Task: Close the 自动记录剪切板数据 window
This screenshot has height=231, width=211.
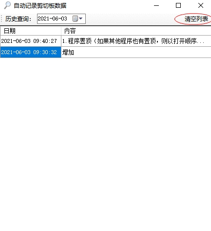Action: (201, 5)
